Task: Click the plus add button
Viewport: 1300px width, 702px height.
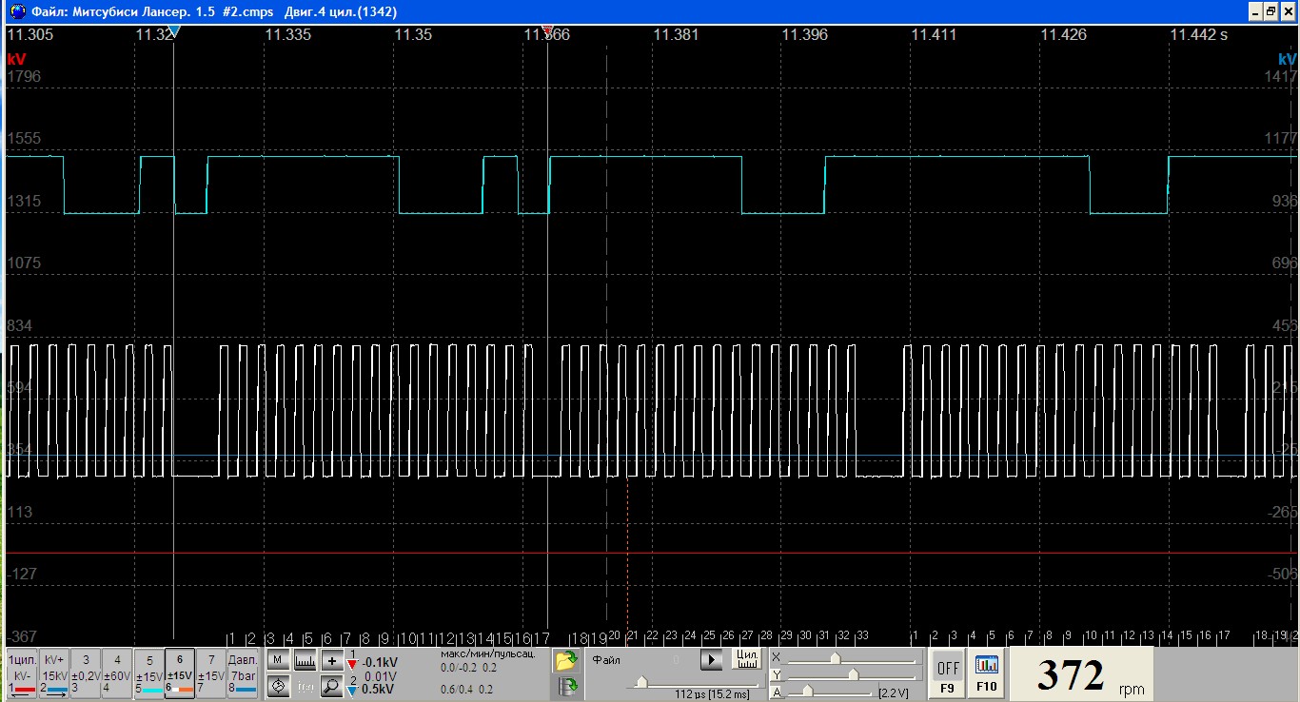Action: click(331, 660)
